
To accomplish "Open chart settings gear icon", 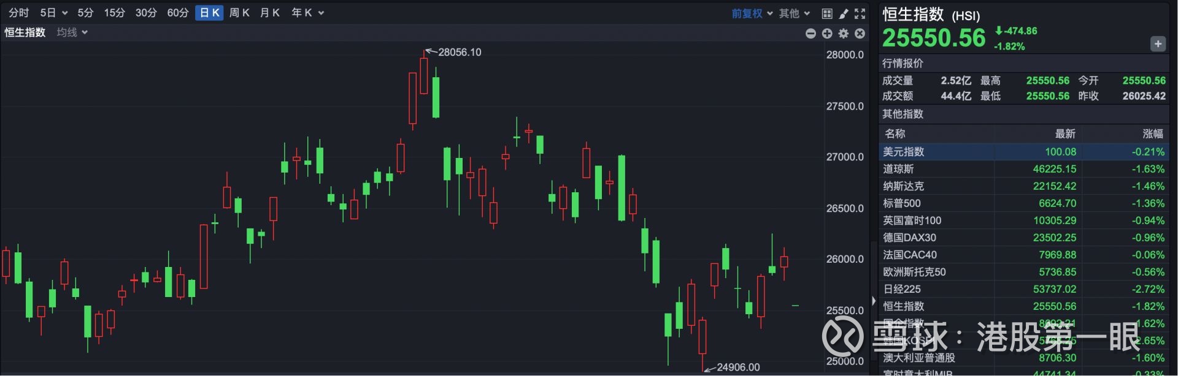I will tap(844, 34).
